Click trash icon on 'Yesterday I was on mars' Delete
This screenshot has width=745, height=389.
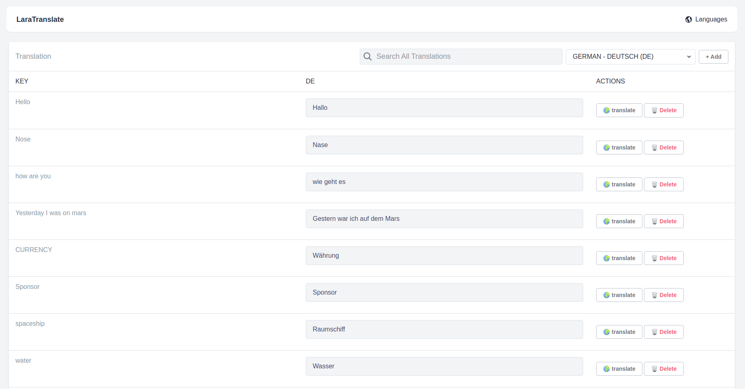point(655,221)
